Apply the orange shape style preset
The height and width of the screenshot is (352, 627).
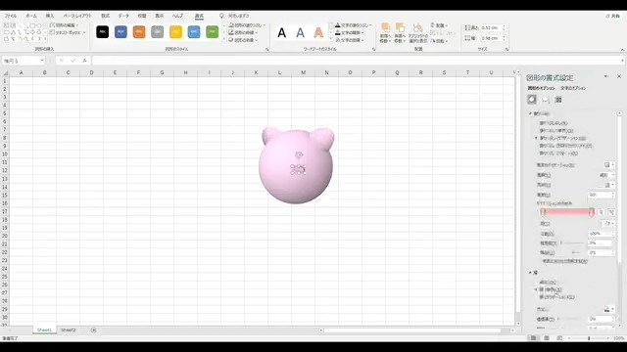click(x=139, y=32)
